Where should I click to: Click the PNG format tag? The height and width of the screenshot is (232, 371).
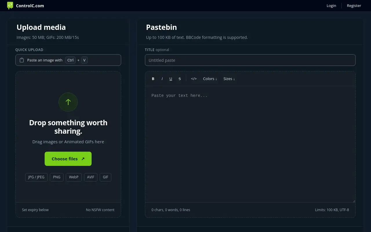pyautogui.click(x=57, y=177)
